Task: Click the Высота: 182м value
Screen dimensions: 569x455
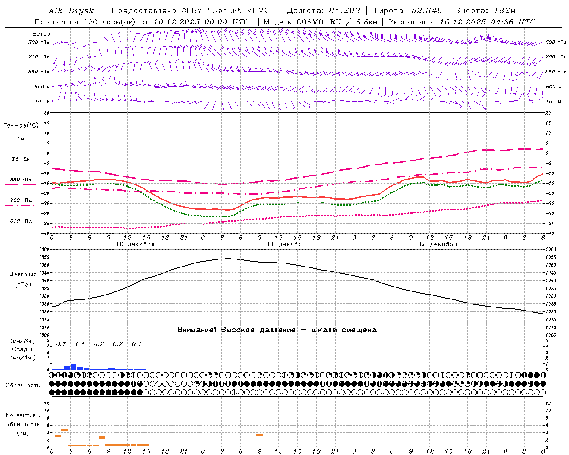Action: coord(485,11)
